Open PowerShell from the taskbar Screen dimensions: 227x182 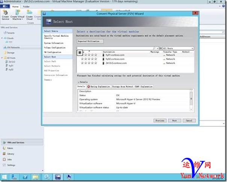point(26,177)
